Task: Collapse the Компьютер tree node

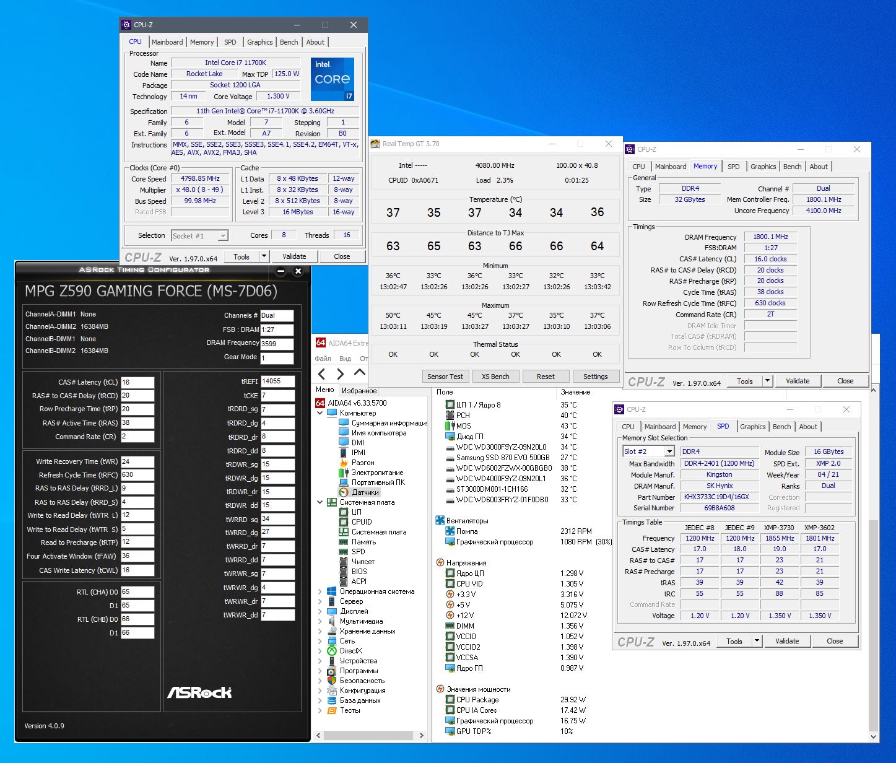Action: click(320, 413)
